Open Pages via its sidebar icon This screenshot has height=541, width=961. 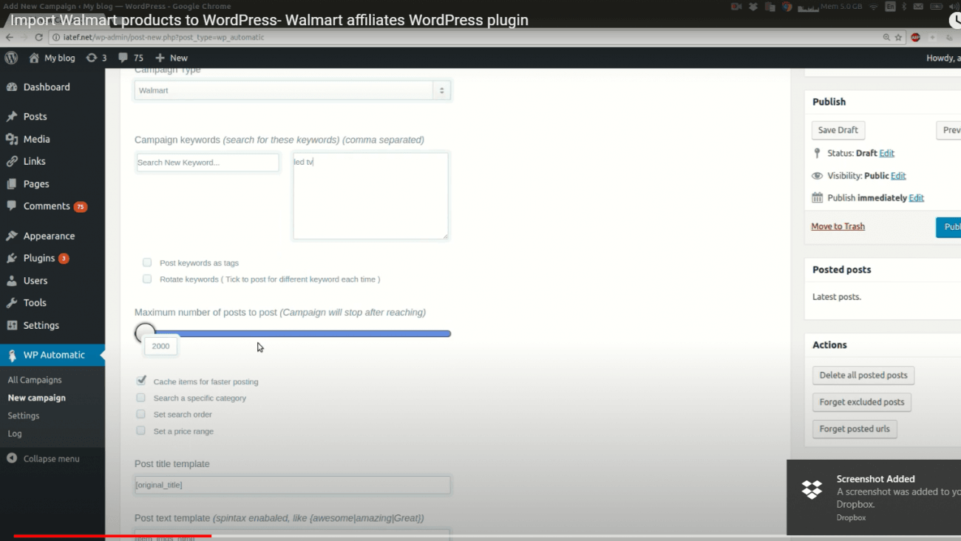(12, 184)
